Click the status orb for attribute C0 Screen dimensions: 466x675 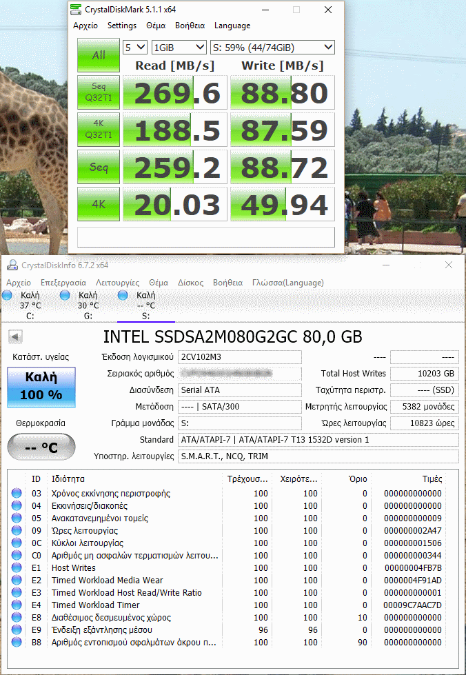tap(17, 555)
